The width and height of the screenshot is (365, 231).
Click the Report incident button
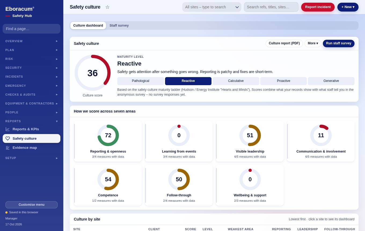[x=318, y=7]
